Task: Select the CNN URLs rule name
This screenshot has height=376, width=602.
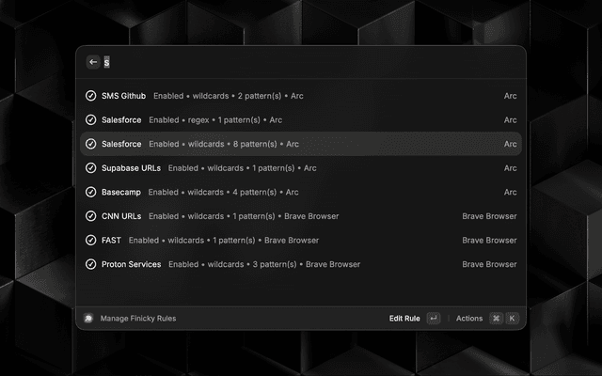Action: point(121,216)
